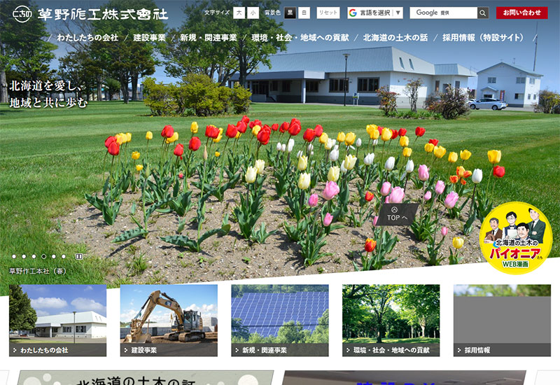560x385 pixels.
Task: Switch background color to 白
Action: coord(304,13)
